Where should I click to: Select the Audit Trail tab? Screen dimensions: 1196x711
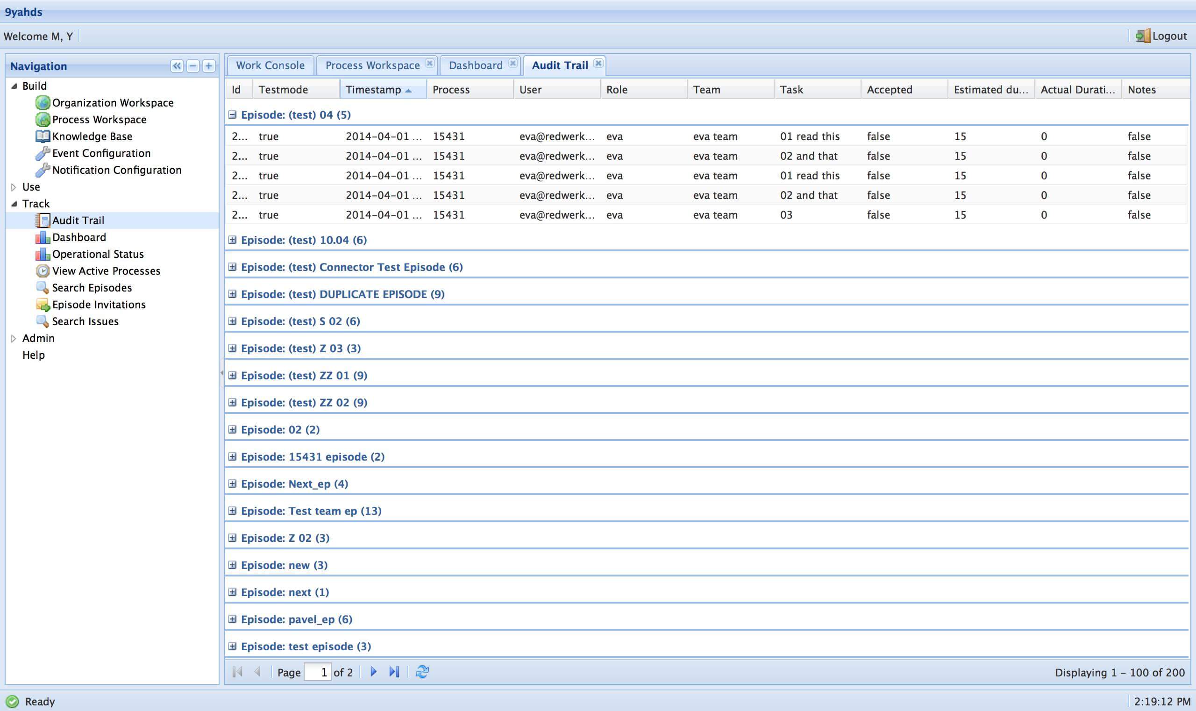560,65
